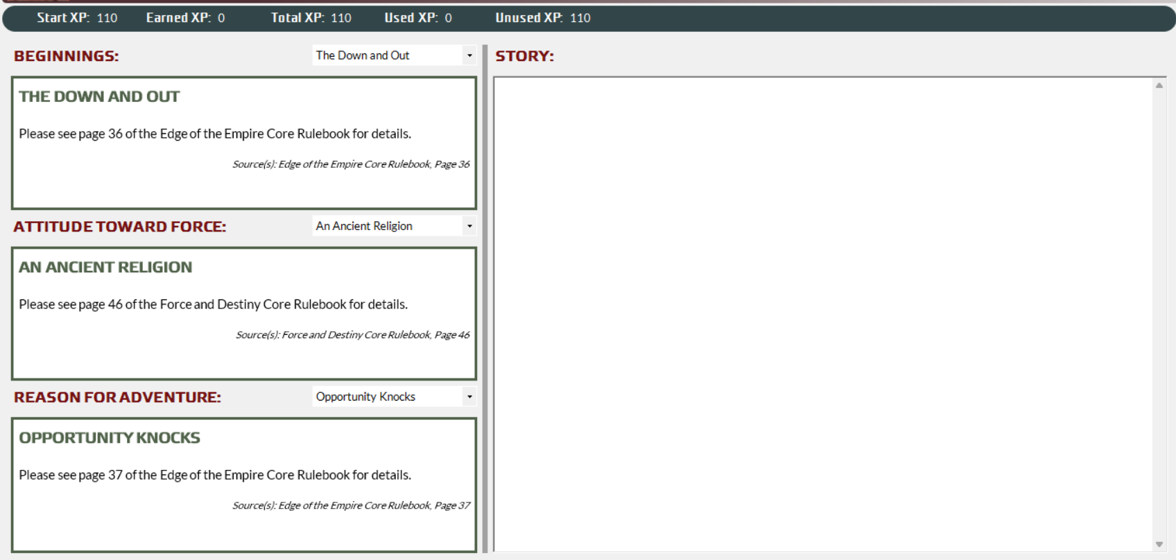Click the Story scrollbar down arrow

point(1159,544)
